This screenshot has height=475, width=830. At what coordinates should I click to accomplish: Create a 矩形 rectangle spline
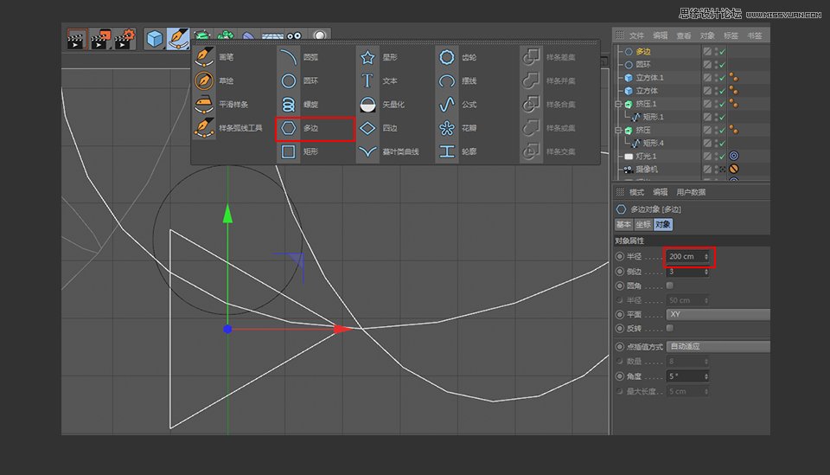point(298,151)
